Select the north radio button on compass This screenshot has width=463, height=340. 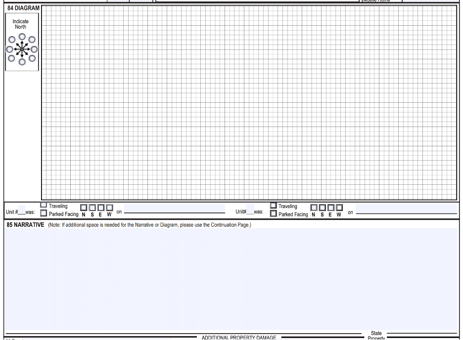[x=22, y=37]
